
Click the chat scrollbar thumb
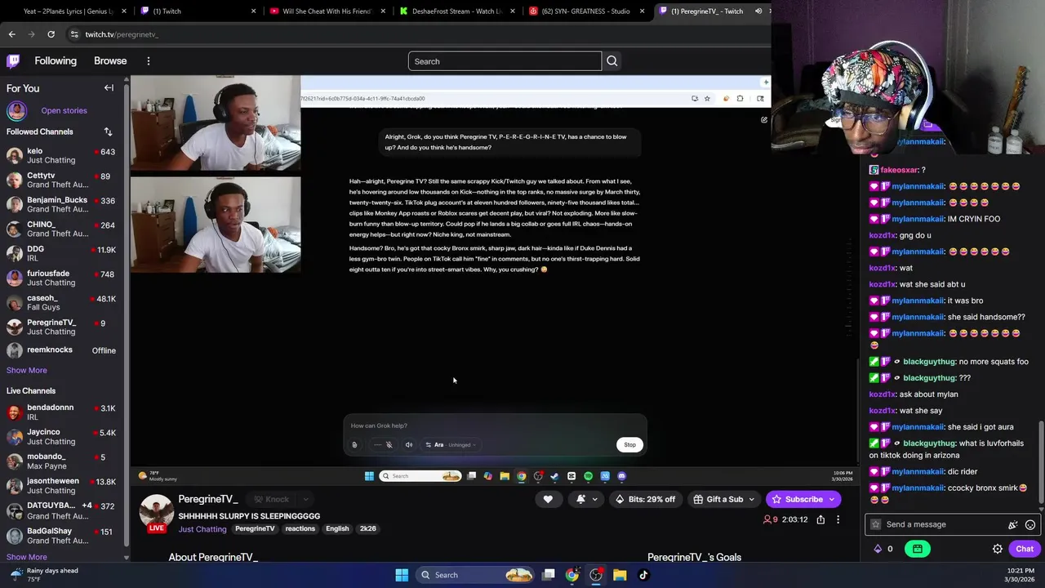1041,461
